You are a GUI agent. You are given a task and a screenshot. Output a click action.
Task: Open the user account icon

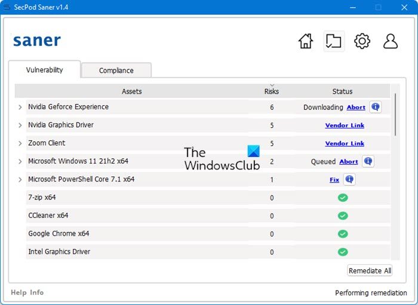[x=391, y=41]
